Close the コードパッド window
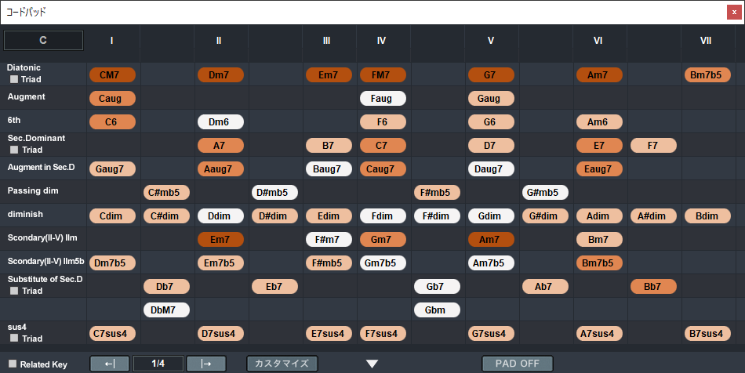 pos(734,13)
